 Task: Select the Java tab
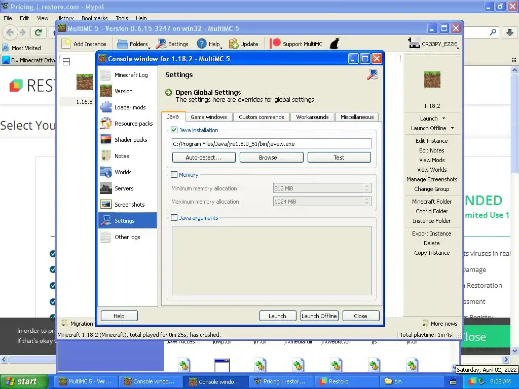[x=173, y=116]
